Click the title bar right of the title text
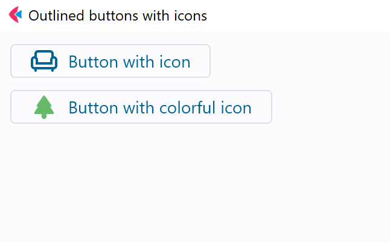The image size is (390, 242). pos(302,16)
